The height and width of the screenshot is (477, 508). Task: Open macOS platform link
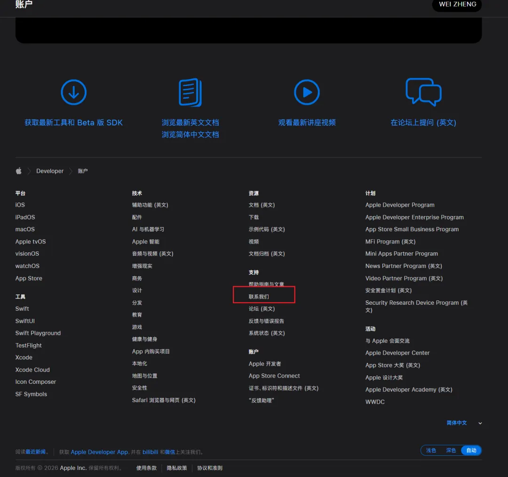[x=25, y=229]
